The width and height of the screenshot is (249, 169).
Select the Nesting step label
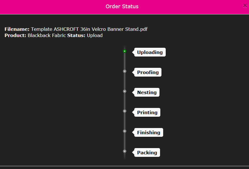point(147,92)
